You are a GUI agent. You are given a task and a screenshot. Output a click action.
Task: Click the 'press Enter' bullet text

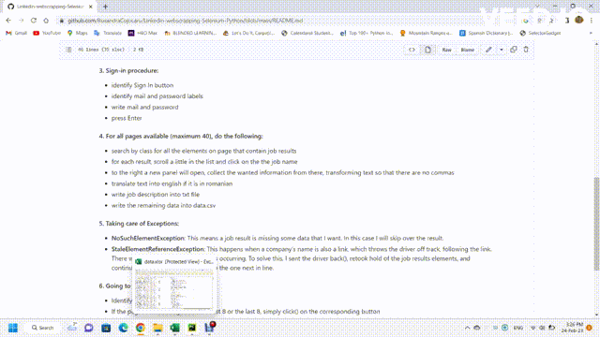(127, 118)
